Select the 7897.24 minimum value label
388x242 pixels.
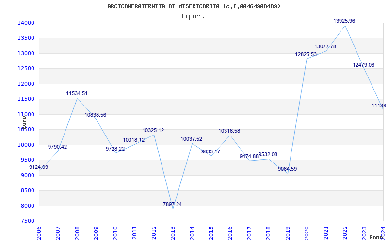coord(172,204)
